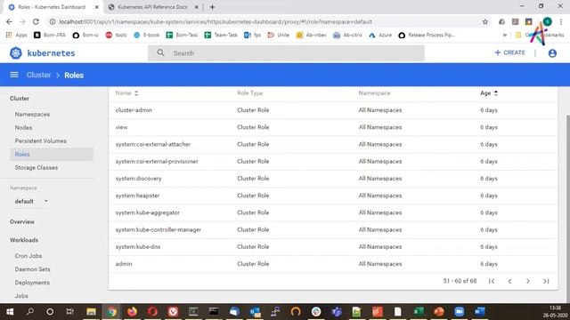Go to previous page of roles
The width and height of the screenshot is (570, 320).
[509, 281]
